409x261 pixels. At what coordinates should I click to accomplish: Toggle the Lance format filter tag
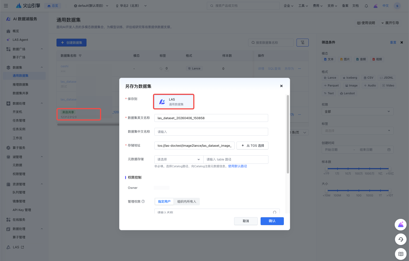tap(330, 78)
